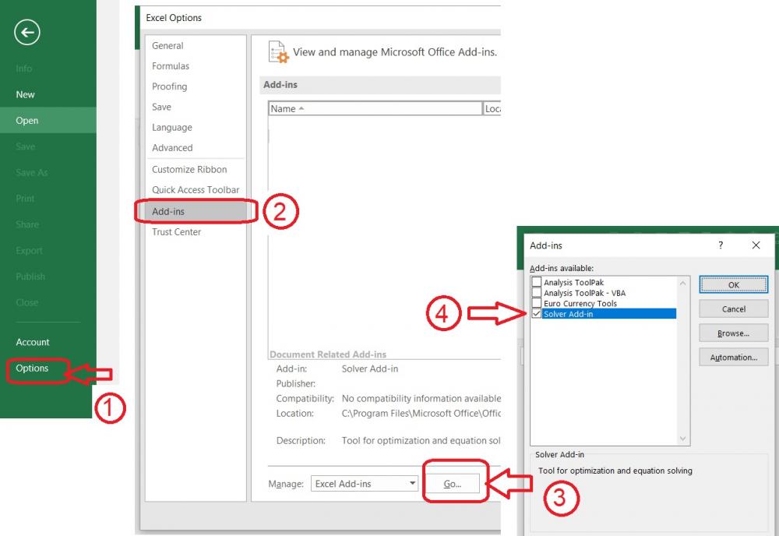
Task: Click OK in the Add-ins dialog
Action: click(x=733, y=284)
